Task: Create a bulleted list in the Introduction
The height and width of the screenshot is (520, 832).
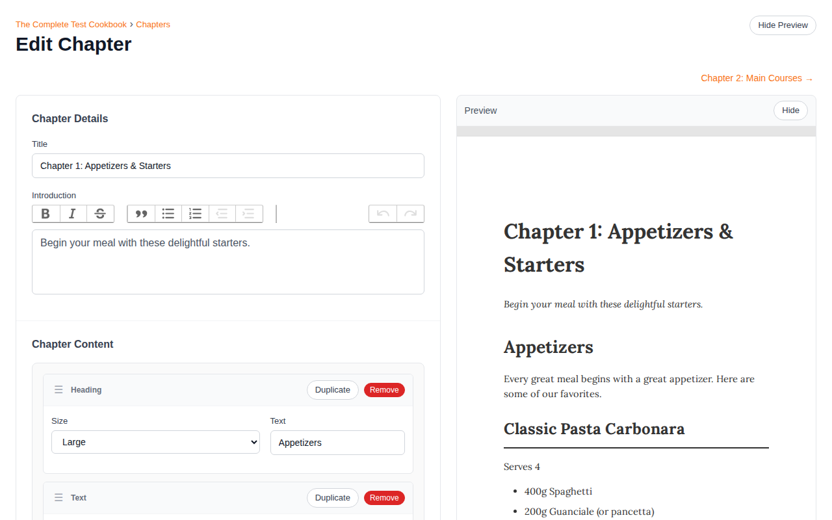Action: pos(168,213)
